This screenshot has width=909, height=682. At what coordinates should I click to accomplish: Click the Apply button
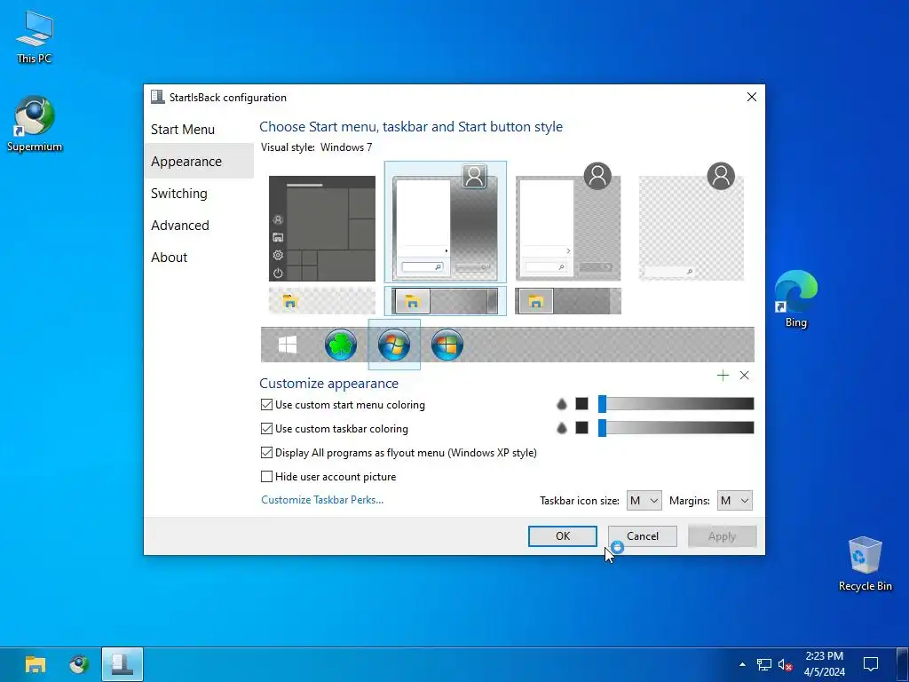[x=722, y=535]
